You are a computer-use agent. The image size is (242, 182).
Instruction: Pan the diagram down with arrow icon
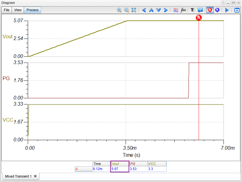(159, 10)
